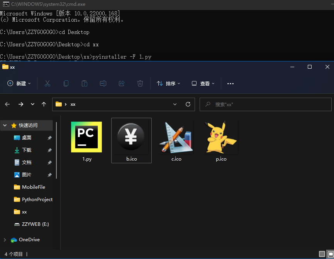Open 文档 in the navigation pane
Image resolution: width=334 pixels, height=259 pixels.
[x=26, y=162]
